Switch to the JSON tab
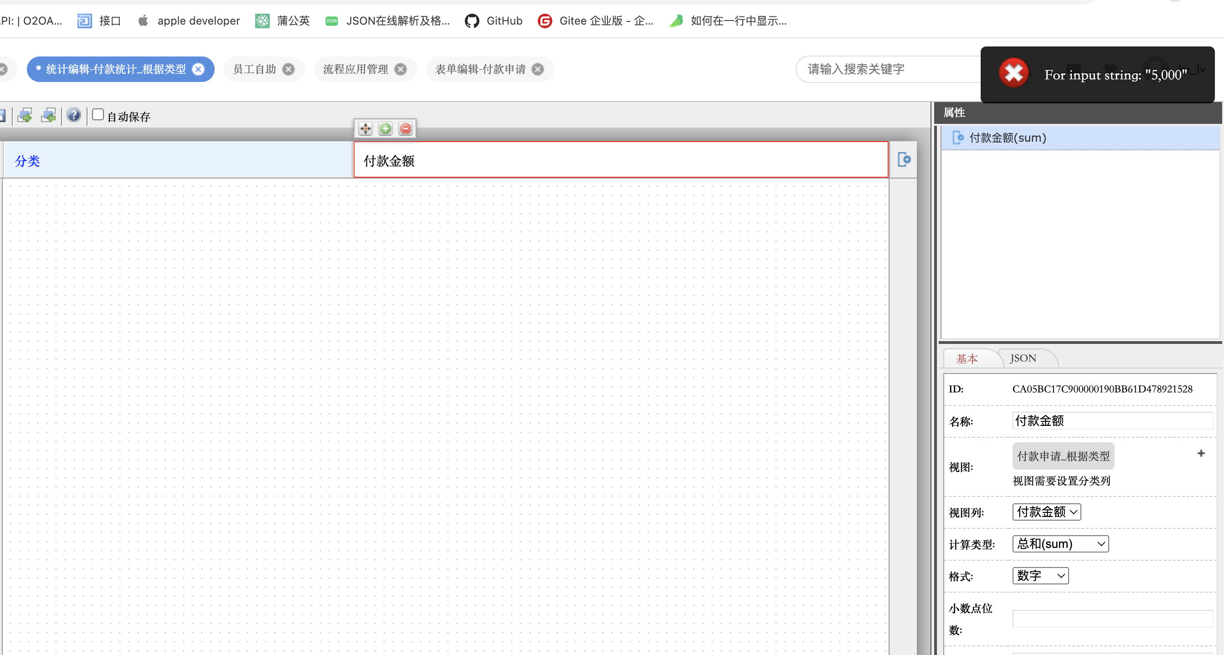1224x655 pixels. pos(1023,358)
